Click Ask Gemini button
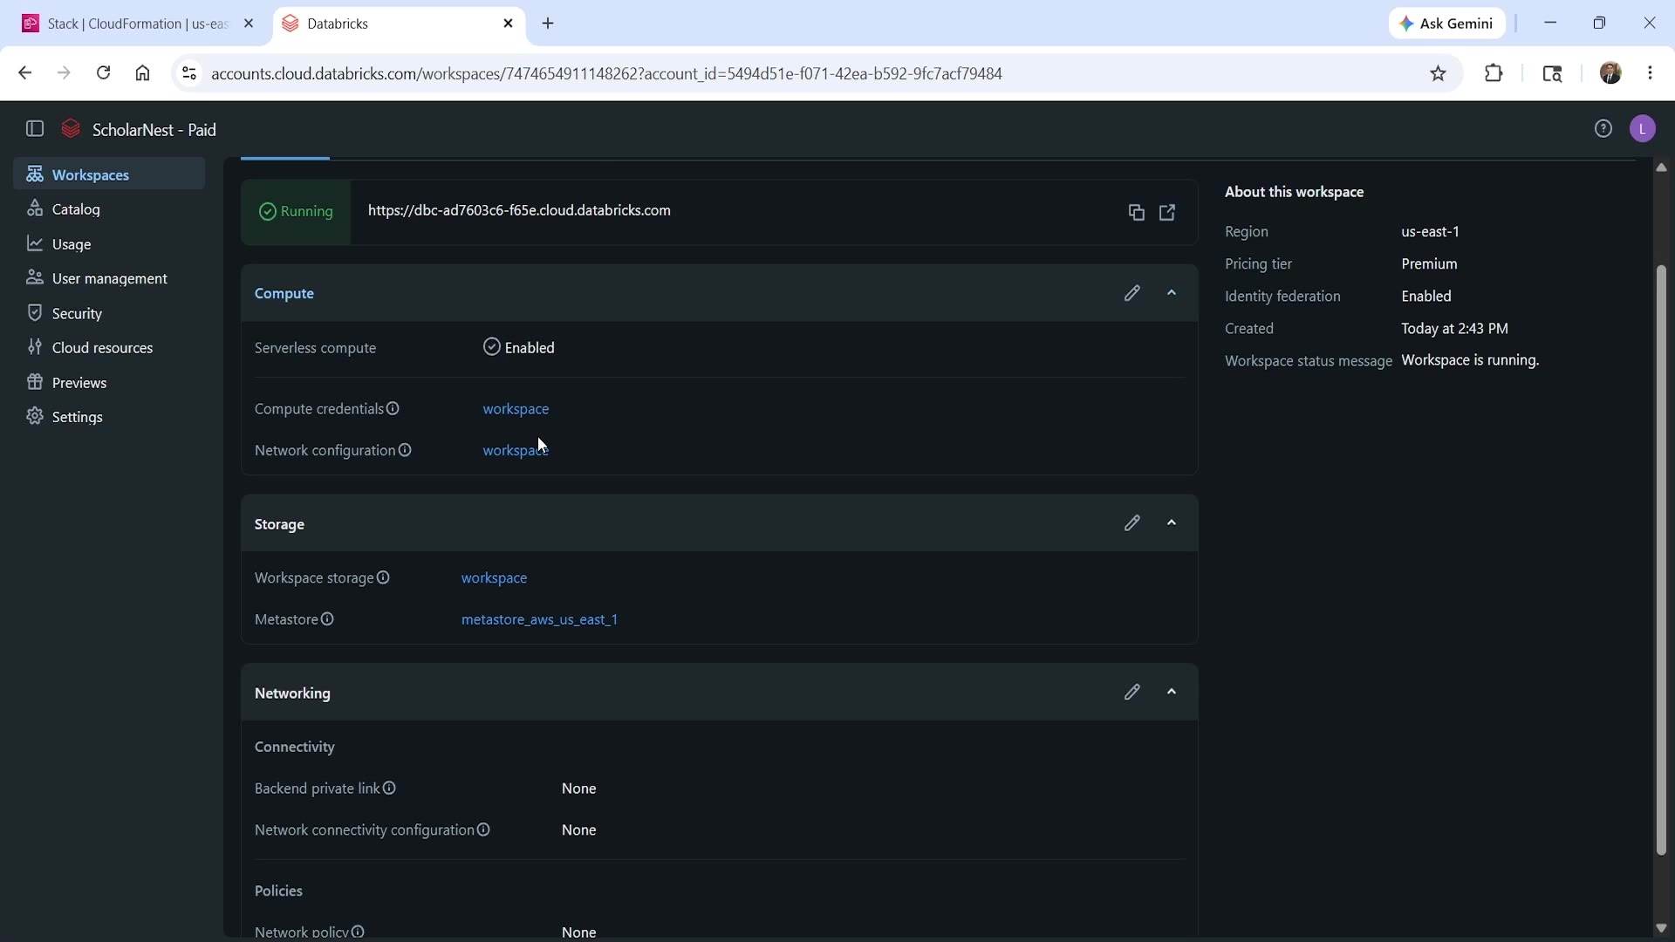 [1447, 24]
